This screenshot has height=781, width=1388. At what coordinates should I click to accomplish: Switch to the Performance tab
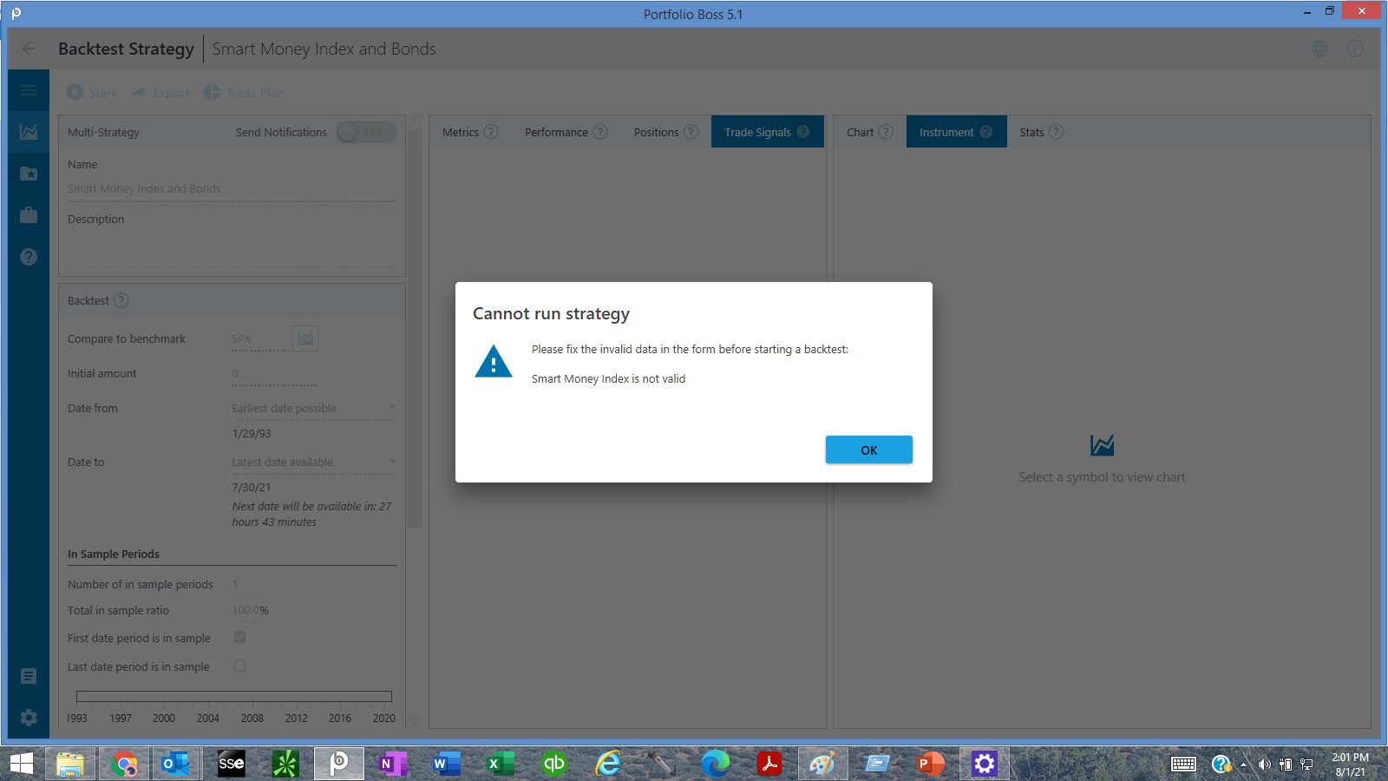point(556,132)
